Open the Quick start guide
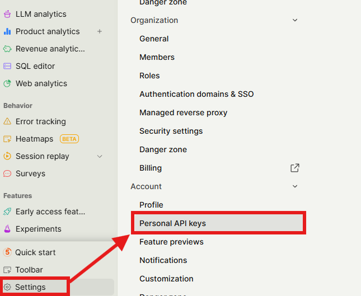This screenshot has width=361, height=296. [35, 252]
